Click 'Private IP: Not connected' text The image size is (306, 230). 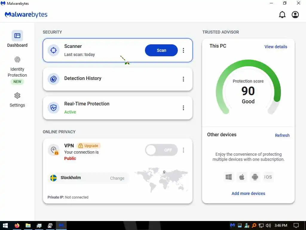[x=68, y=197]
